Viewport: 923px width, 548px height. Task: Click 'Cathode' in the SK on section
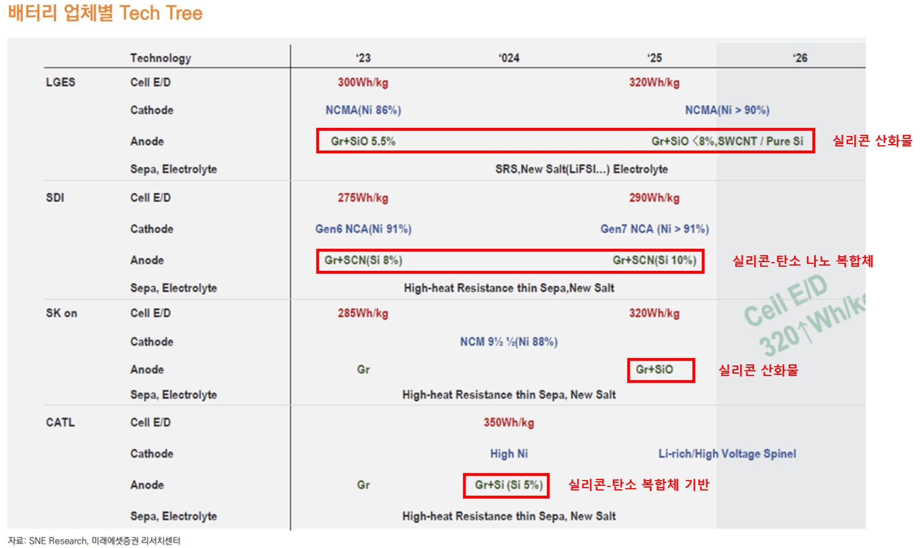151,342
